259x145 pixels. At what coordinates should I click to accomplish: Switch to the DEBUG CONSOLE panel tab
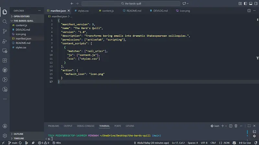pos(85,126)
